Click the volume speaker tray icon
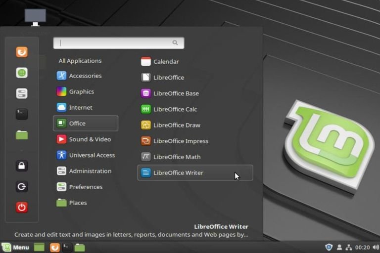This screenshot has width=380, height=253. (x=376, y=247)
